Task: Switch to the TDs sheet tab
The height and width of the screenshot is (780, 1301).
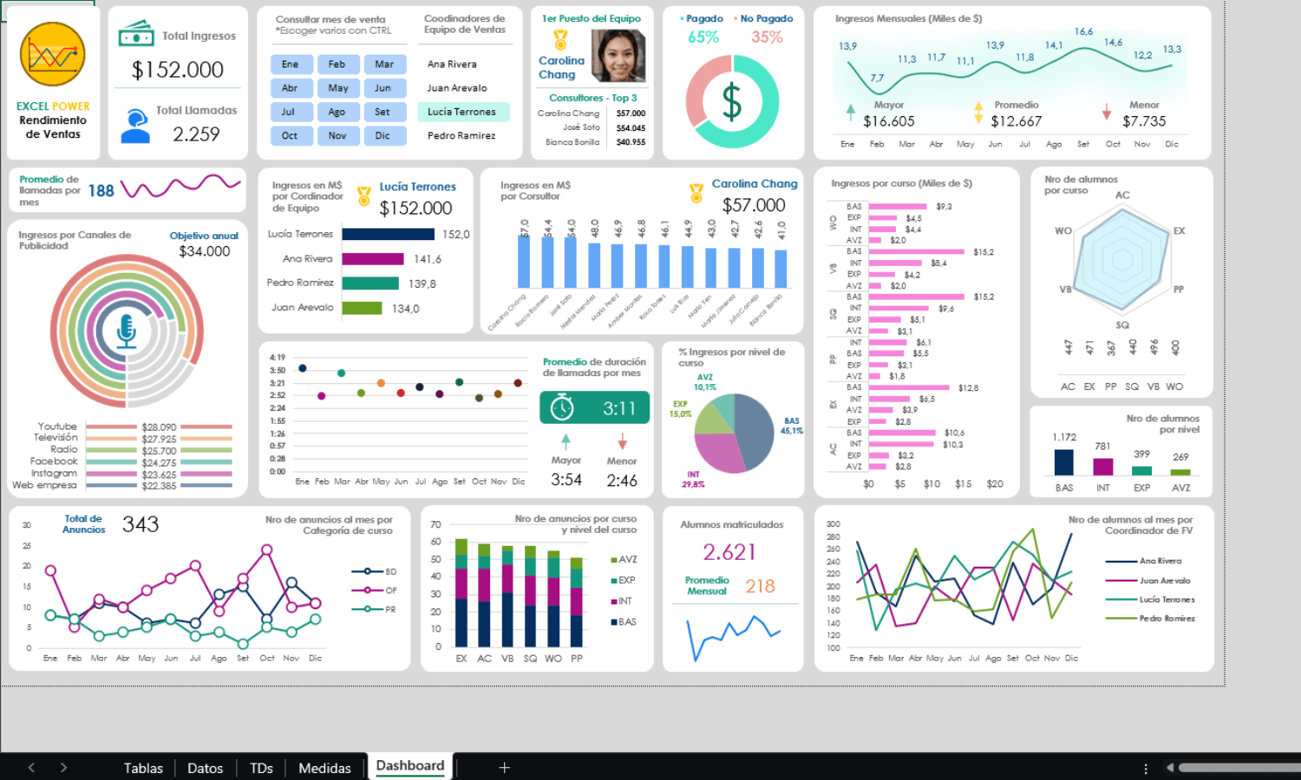Action: pos(261,768)
